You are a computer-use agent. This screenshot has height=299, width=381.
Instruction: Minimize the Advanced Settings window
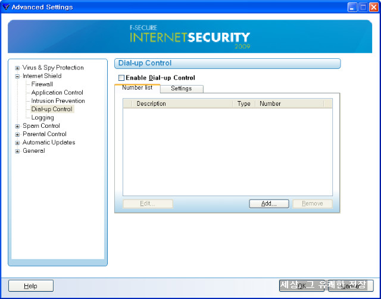tap(352, 7)
